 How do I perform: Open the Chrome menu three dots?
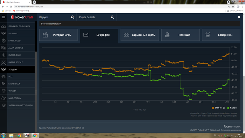pos(242,7)
